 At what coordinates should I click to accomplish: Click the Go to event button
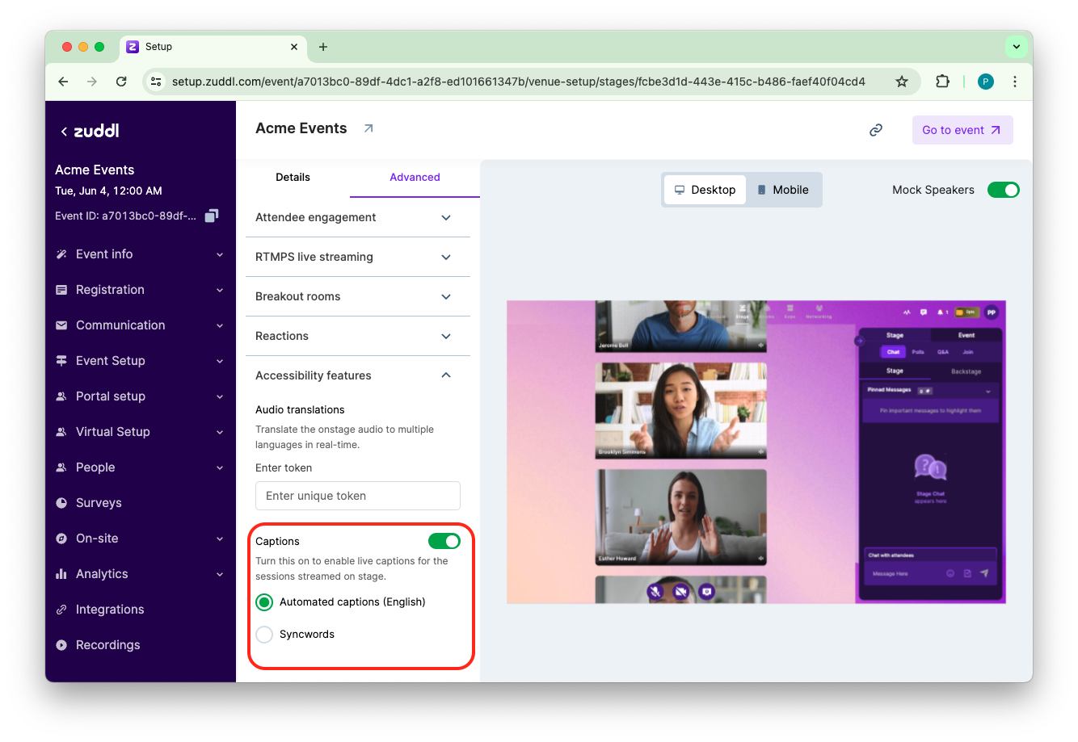tap(962, 130)
